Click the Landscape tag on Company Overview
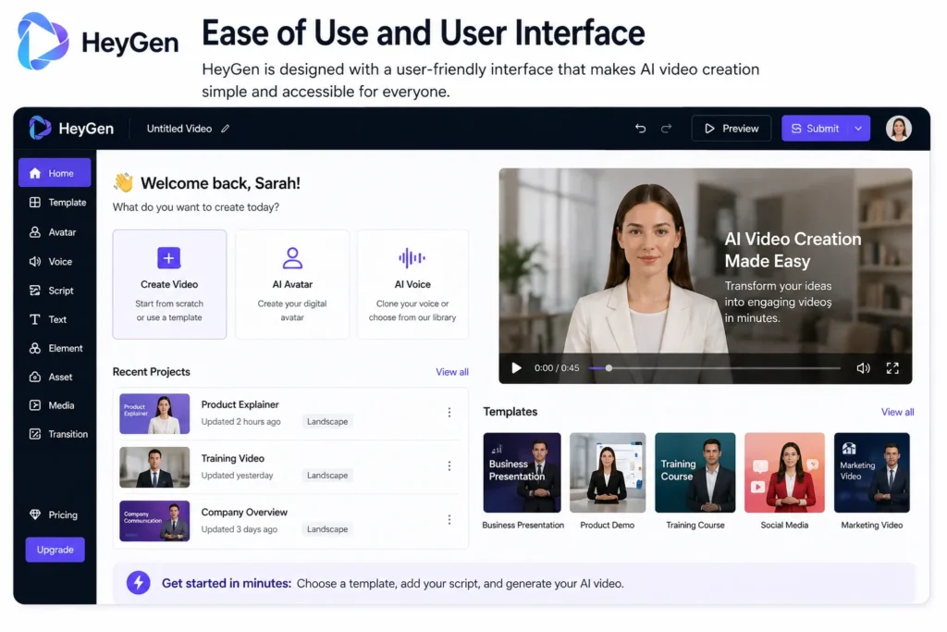Screen dimensions: 947x632 pyautogui.click(x=327, y=529)
